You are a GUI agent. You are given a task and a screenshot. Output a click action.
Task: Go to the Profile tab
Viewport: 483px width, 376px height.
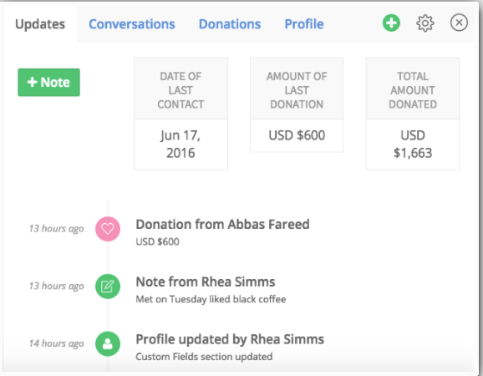(x=304, y=24)
